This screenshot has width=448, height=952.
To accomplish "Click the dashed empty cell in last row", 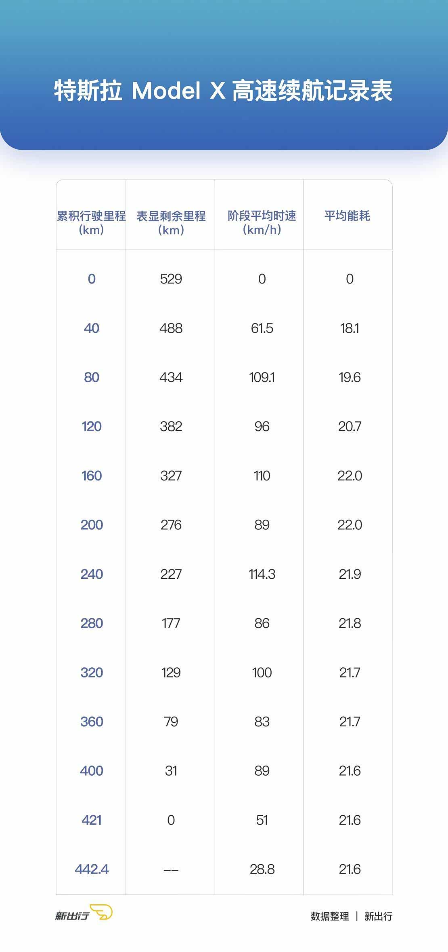I will pyautogui.click(x=171, y=869).
